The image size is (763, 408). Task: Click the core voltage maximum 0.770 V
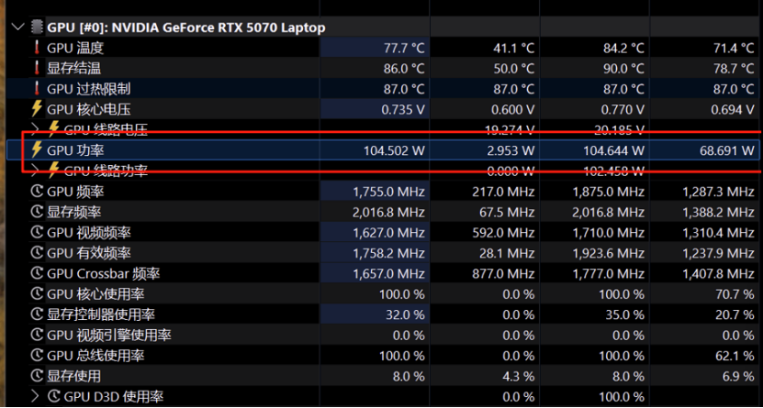pos(623,109)
